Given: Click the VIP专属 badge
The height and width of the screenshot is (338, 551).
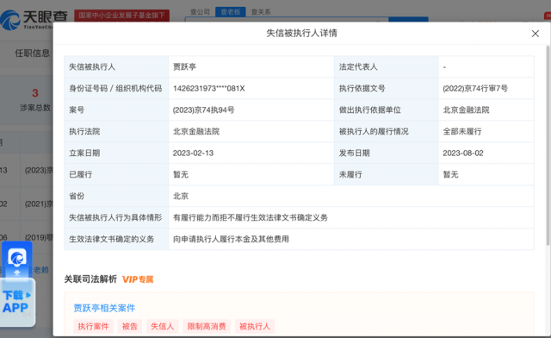Looking at the screenshot, I should pyautogui.click(x=138, y=279).
